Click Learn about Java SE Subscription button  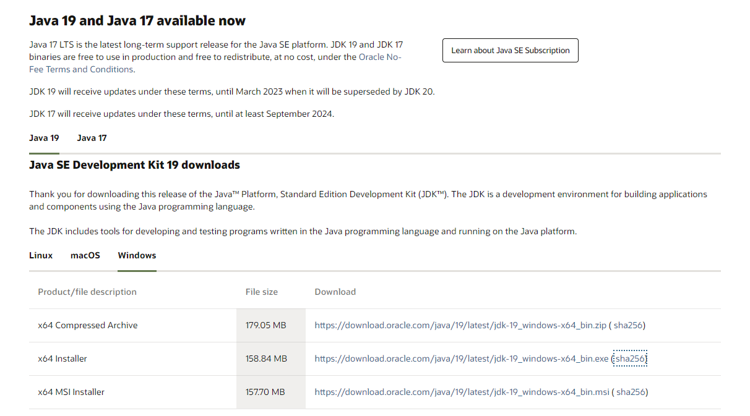[511, 51]
